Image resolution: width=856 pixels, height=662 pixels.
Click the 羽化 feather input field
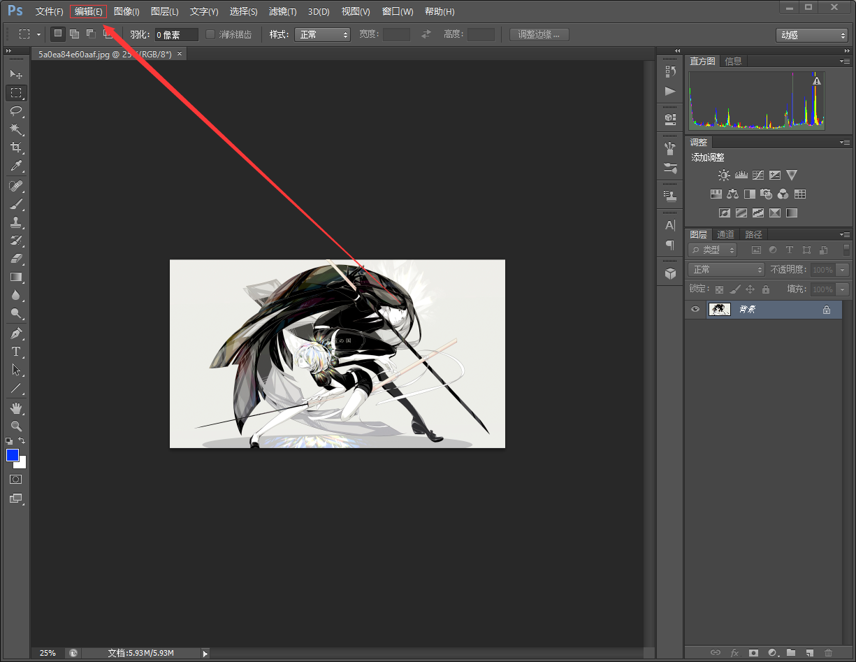click(x=176, y=34)
